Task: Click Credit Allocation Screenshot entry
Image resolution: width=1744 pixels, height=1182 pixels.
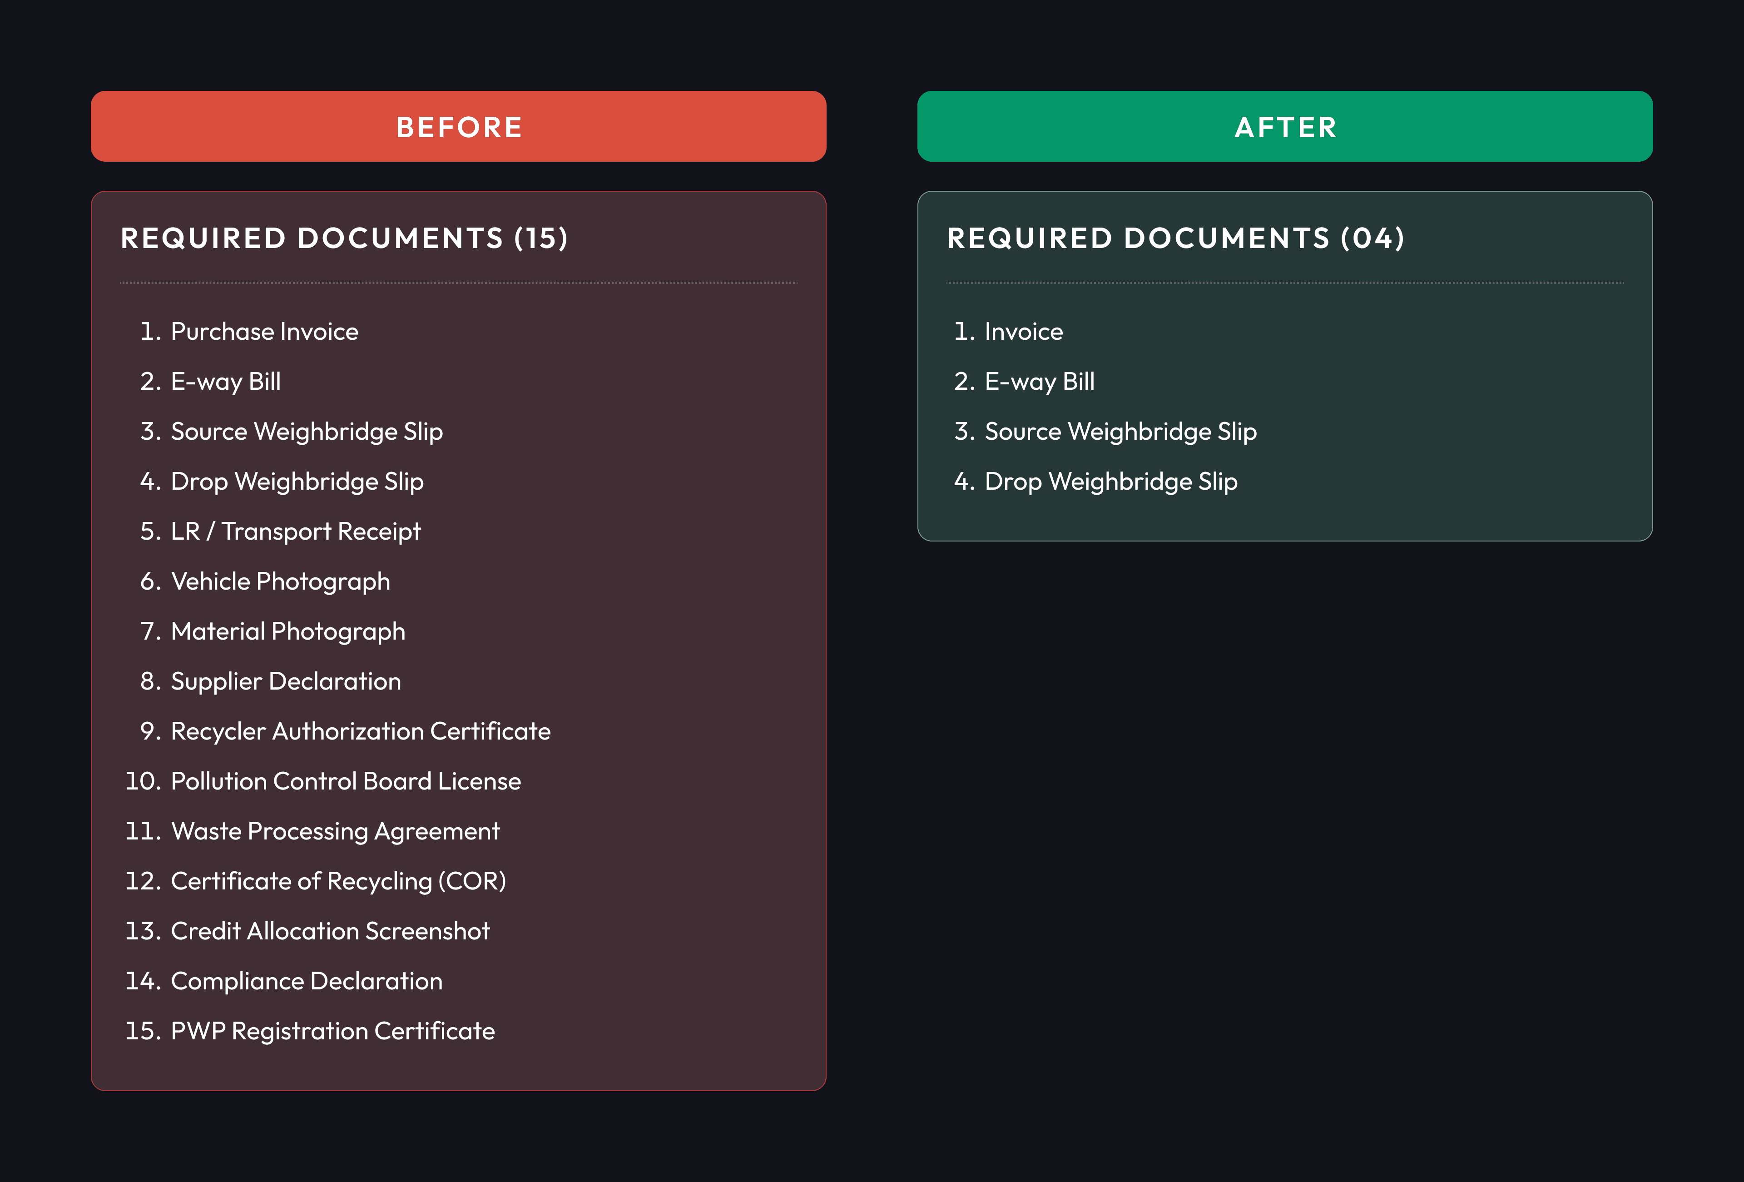Action: coord(330,931)
